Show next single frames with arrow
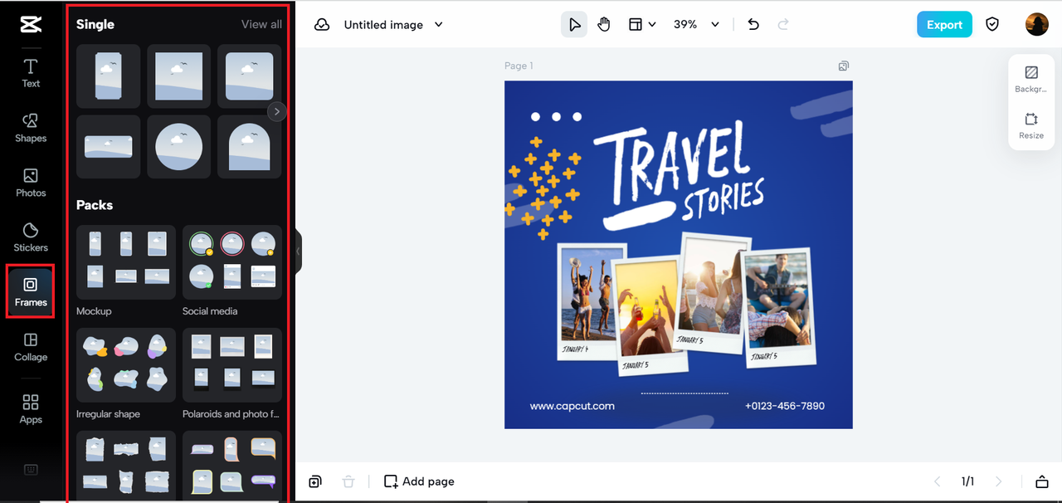 point(277,111)
